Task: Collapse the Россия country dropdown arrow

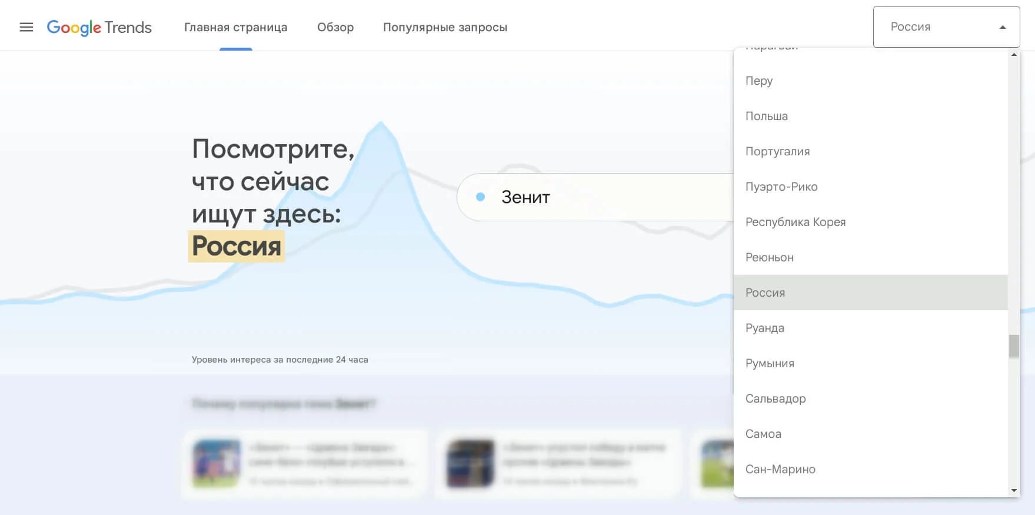Action: (1003, 27)
